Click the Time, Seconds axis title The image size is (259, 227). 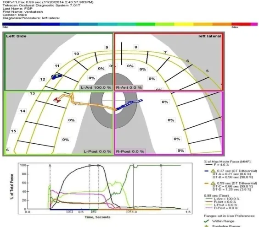[97, 217]
